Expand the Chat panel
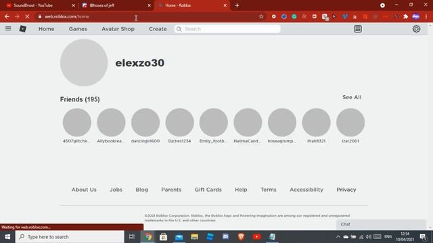This screenshot has height=243, width=433. click(381, 224)
